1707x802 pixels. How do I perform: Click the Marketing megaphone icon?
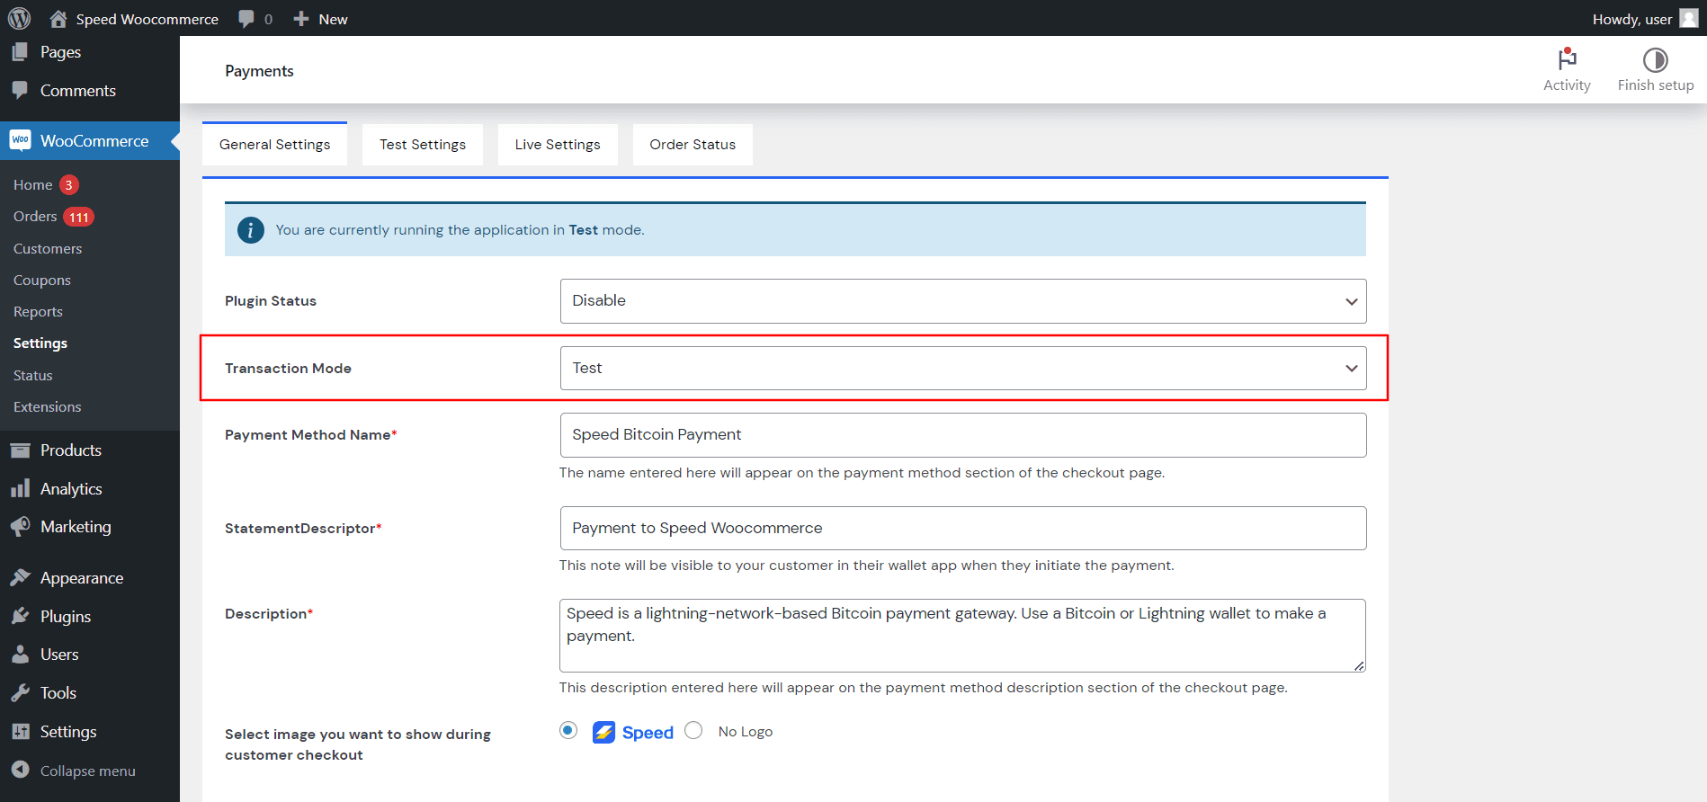coord(20,526)
